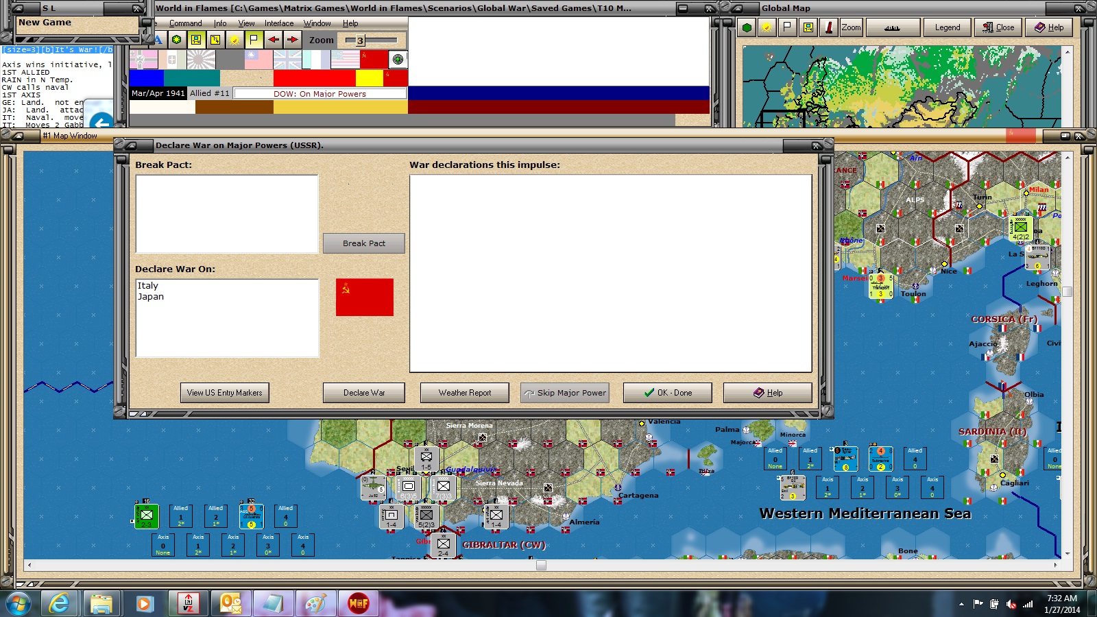Click the Zoom slider in the main toolbar
The width and height of the screenshot is (1097, 617).
coord(371,40)
